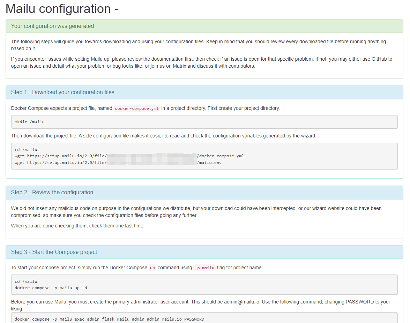Viewport: 410px width, 323px height.
Task: Click the 'Step 2 - Review the configuration' header
Action: pyautogui.click(x=52, y=192)
